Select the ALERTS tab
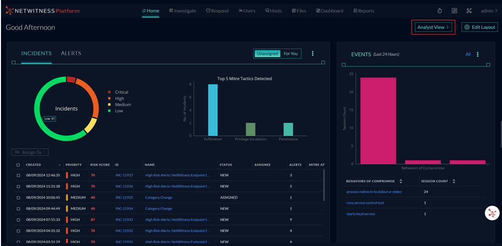This screenshot has height=246, width=502. pos(71,53)
